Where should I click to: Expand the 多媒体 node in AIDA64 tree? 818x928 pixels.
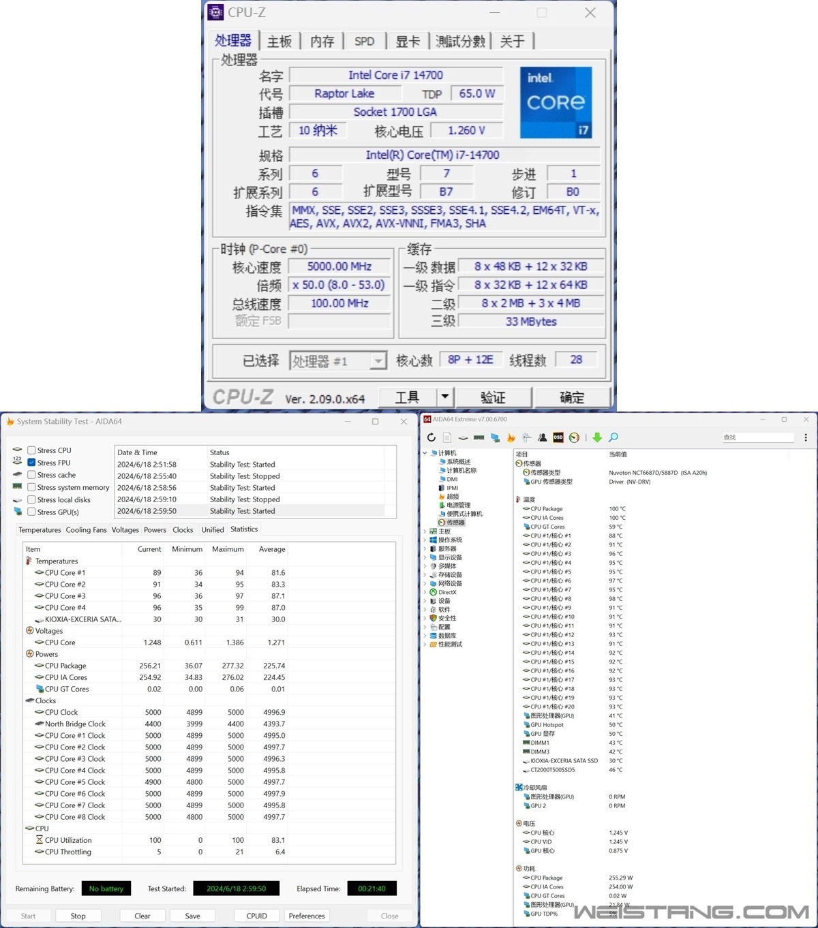click(x=425, y=566)
